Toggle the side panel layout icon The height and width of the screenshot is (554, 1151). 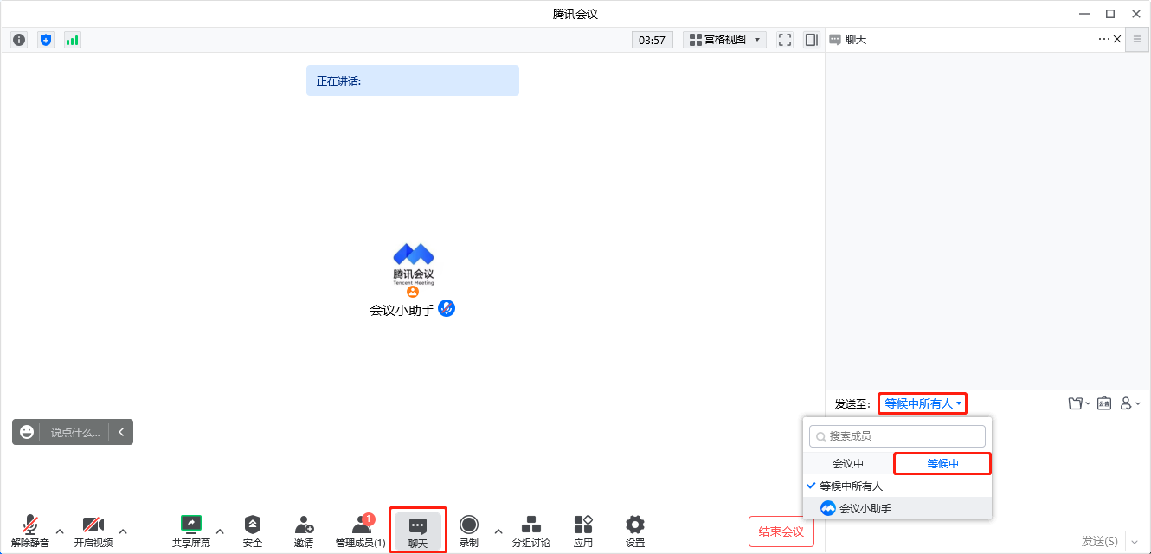[x=812, y=40]
